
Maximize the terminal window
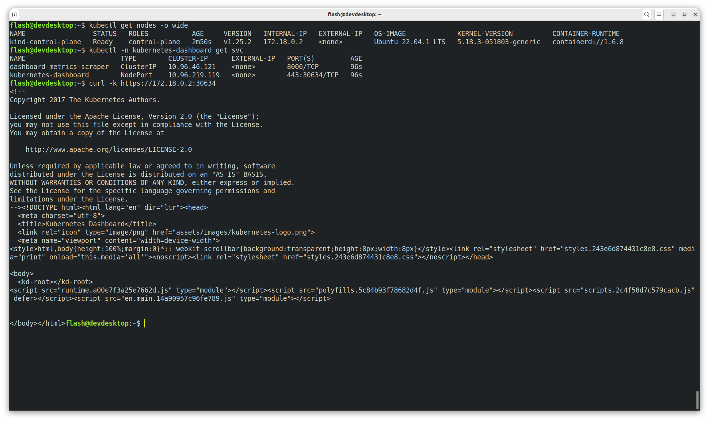point(685,14)
